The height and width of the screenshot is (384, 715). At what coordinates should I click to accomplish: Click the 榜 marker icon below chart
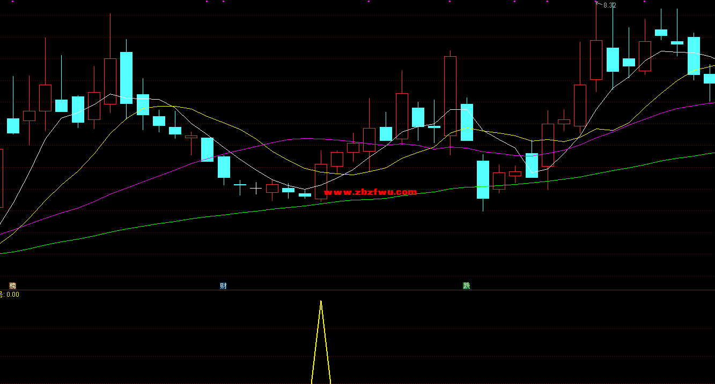pos(12,285)
